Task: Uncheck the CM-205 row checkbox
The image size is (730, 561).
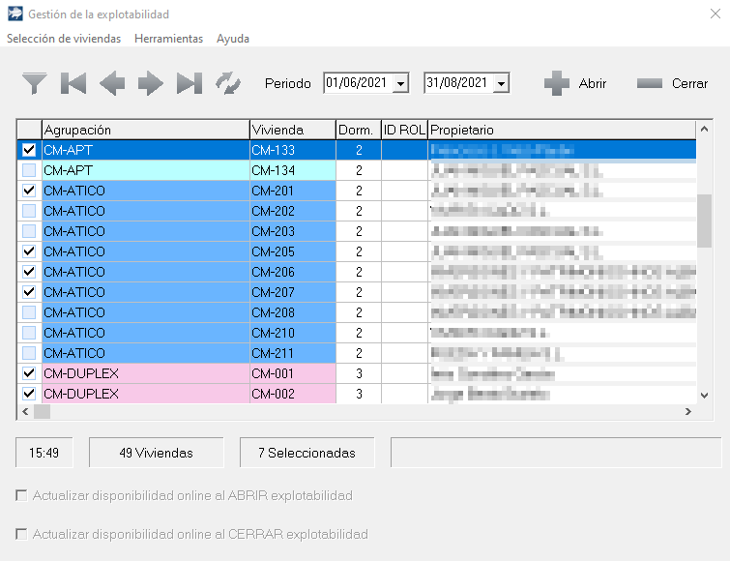Action: point(29,251)
